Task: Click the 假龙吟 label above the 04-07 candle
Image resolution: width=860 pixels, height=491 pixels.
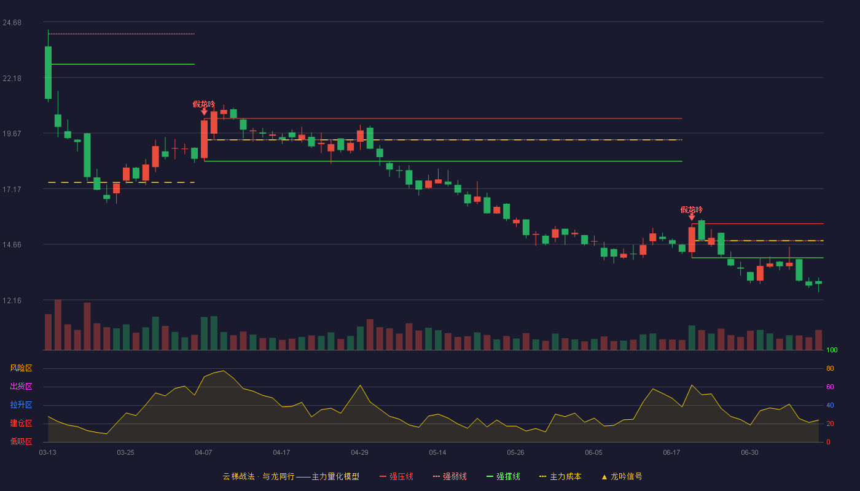Action: coord(204,104)
